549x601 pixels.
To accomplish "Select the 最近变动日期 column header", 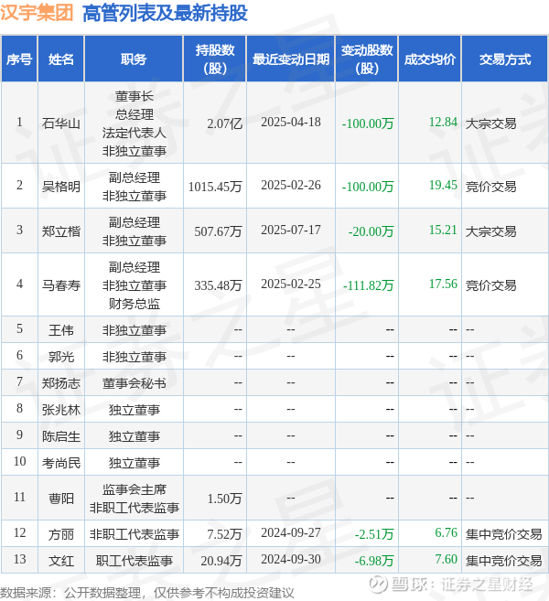I will click(291, 59).
